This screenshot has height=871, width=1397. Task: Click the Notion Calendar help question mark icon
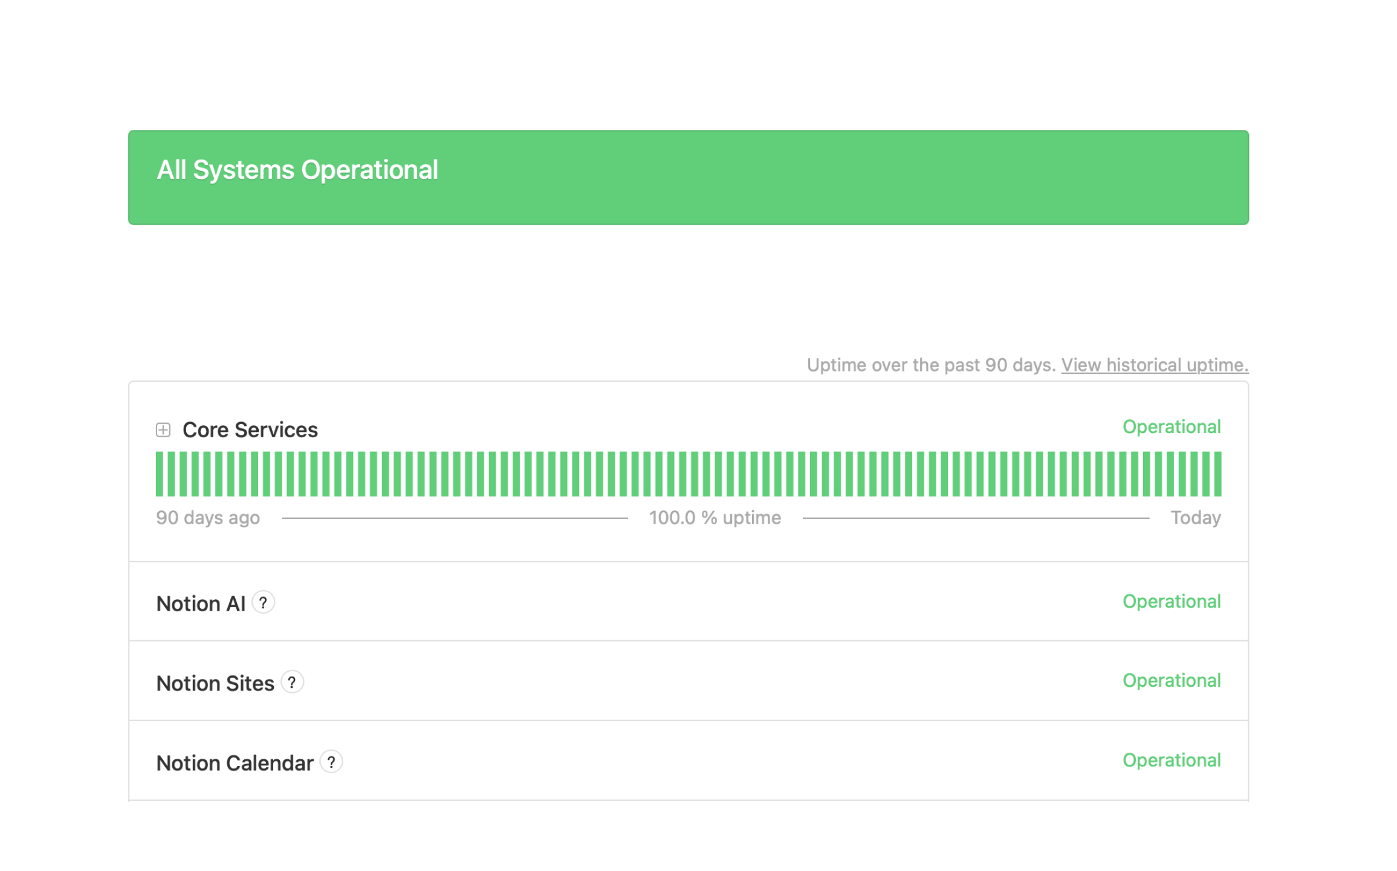pyautogui.click(x=331, y=762)
